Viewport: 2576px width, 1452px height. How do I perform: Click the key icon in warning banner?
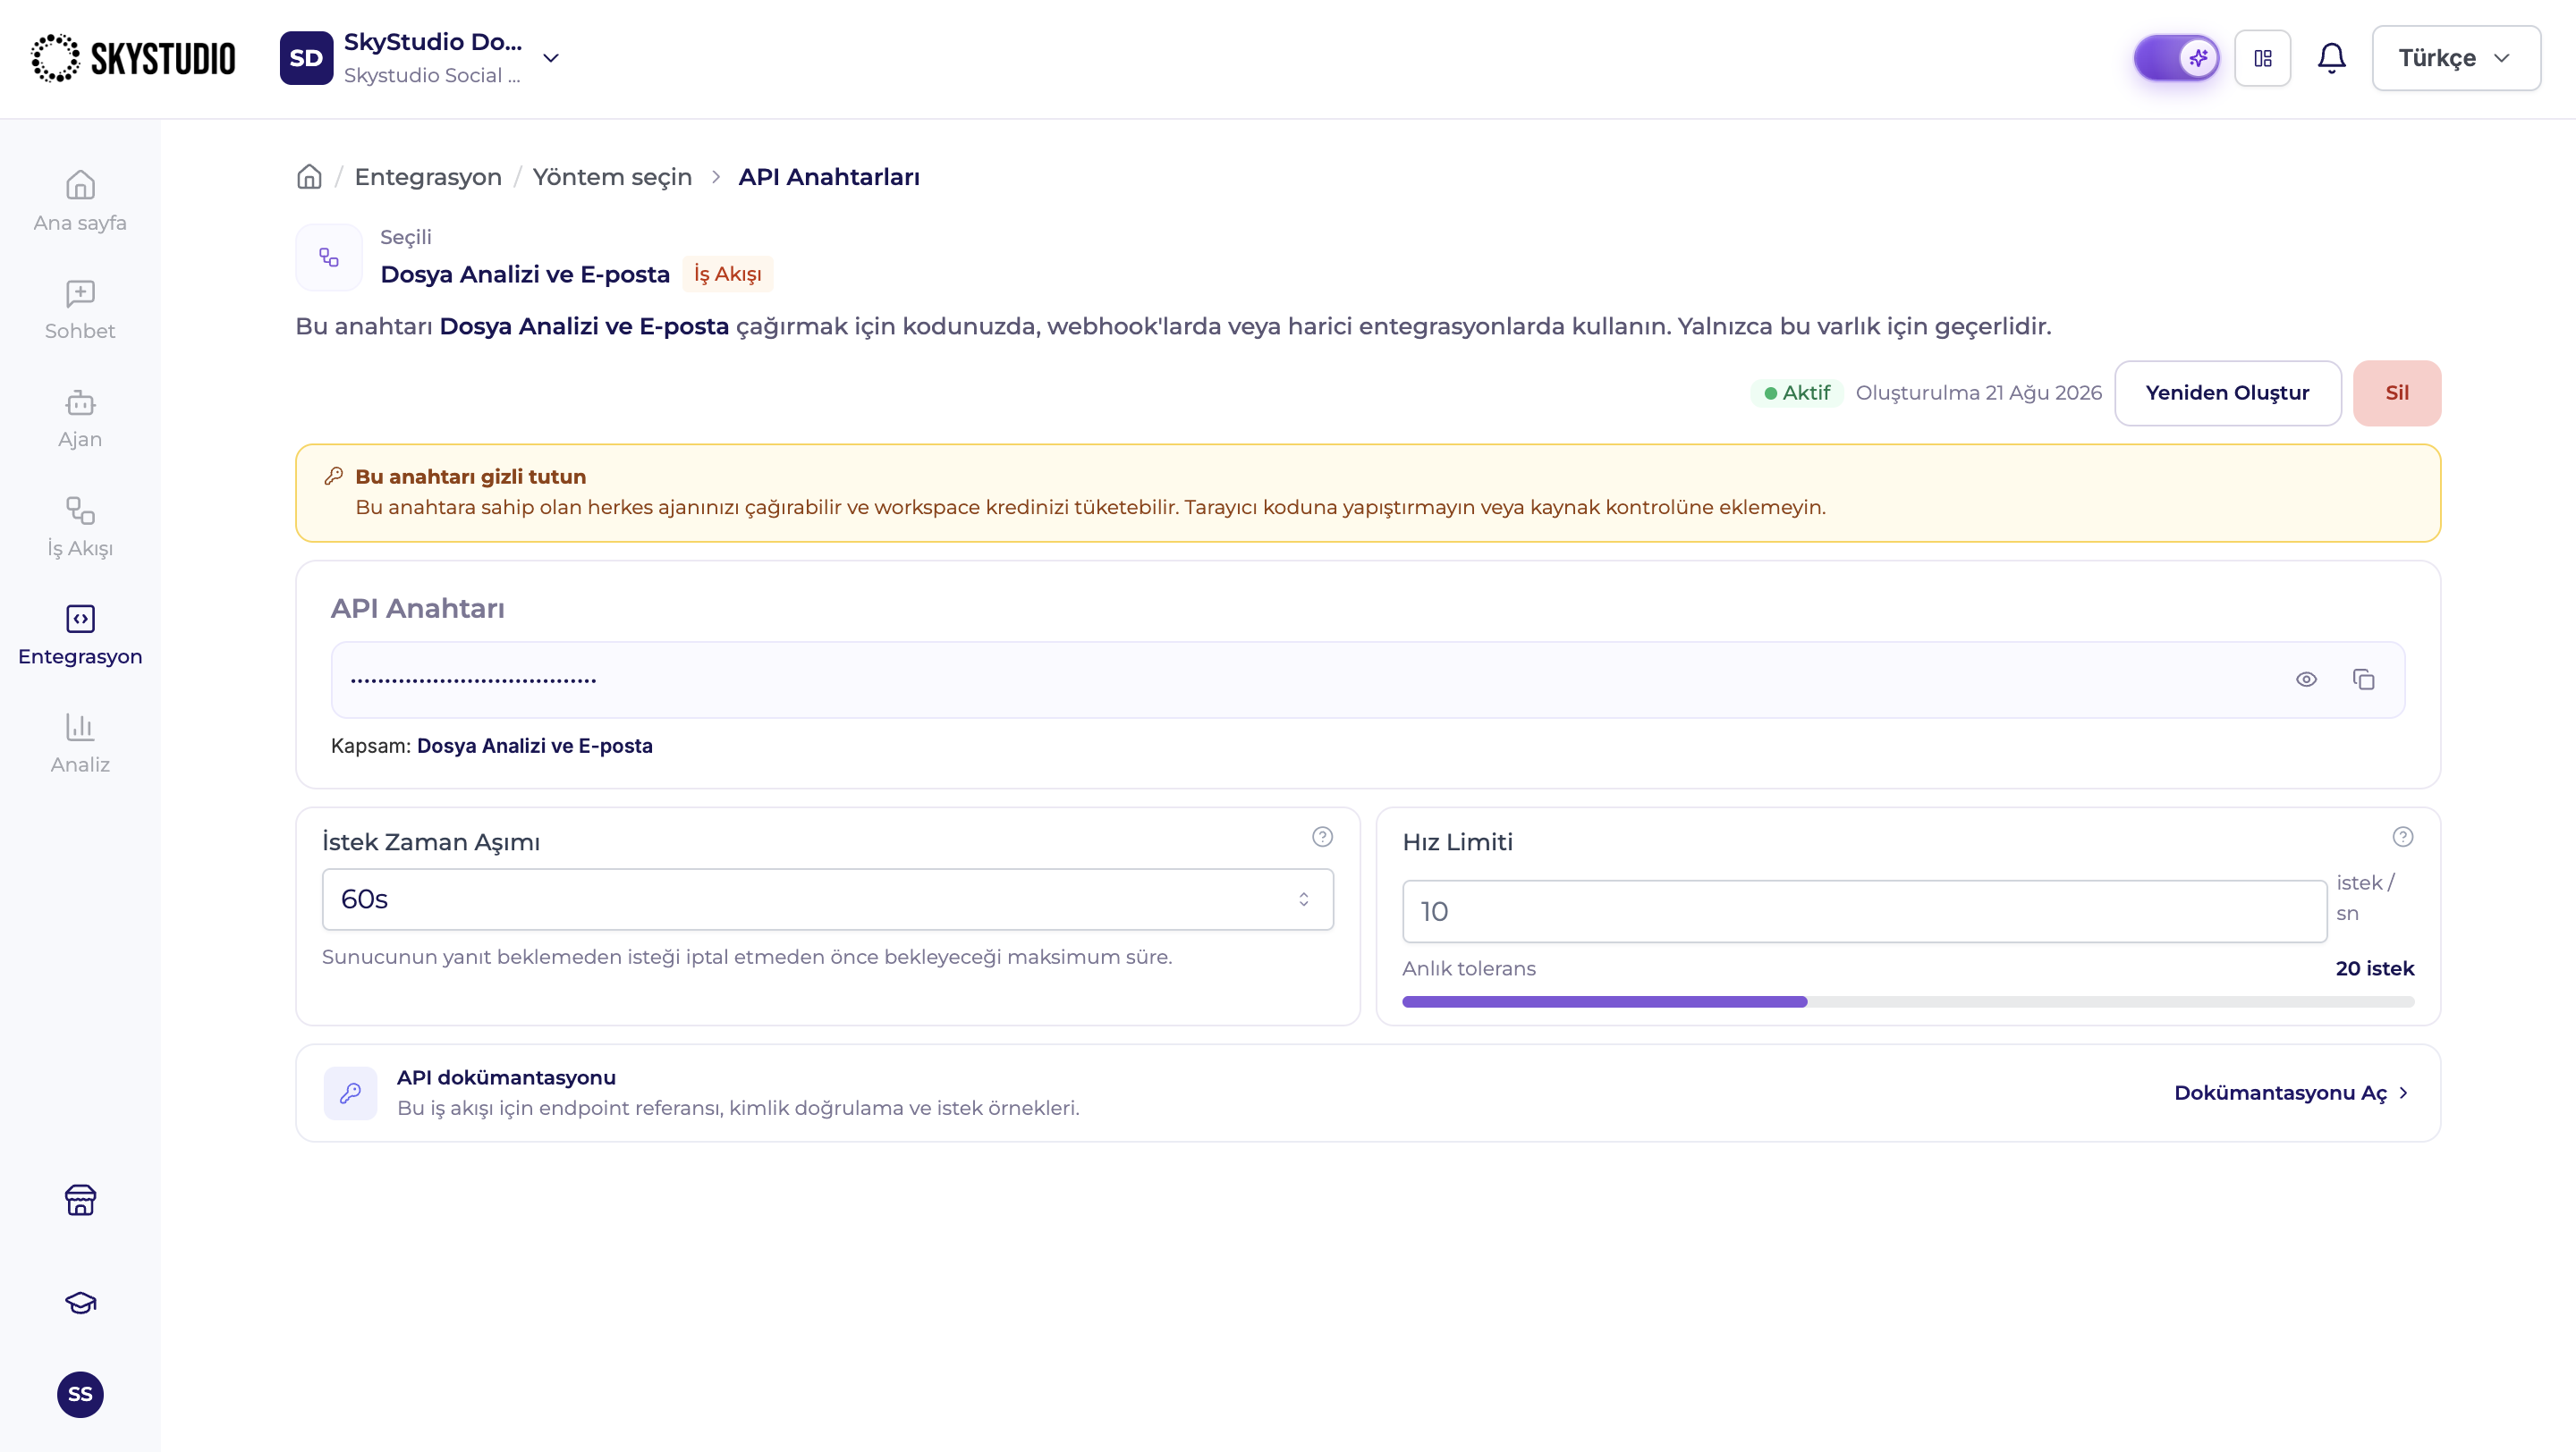point(334,477)
